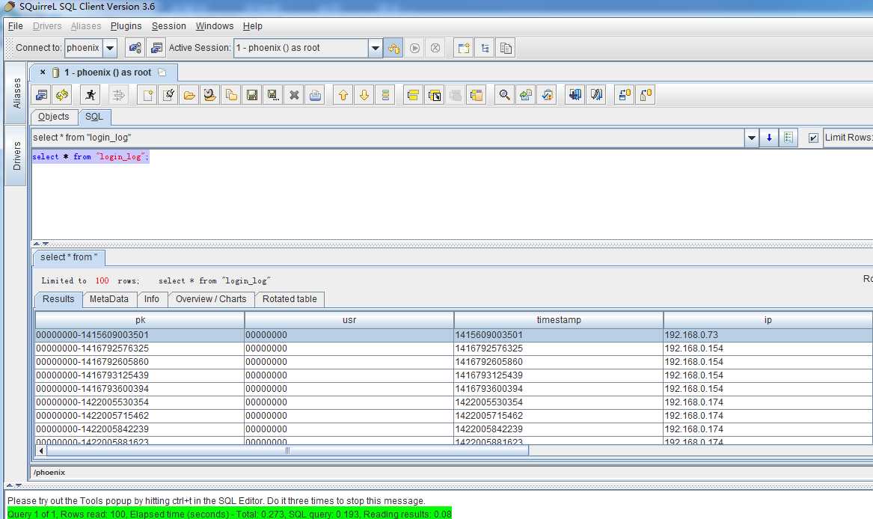Click the magnifying glass find icon
The image size is (873, 519).
[504, 95]
